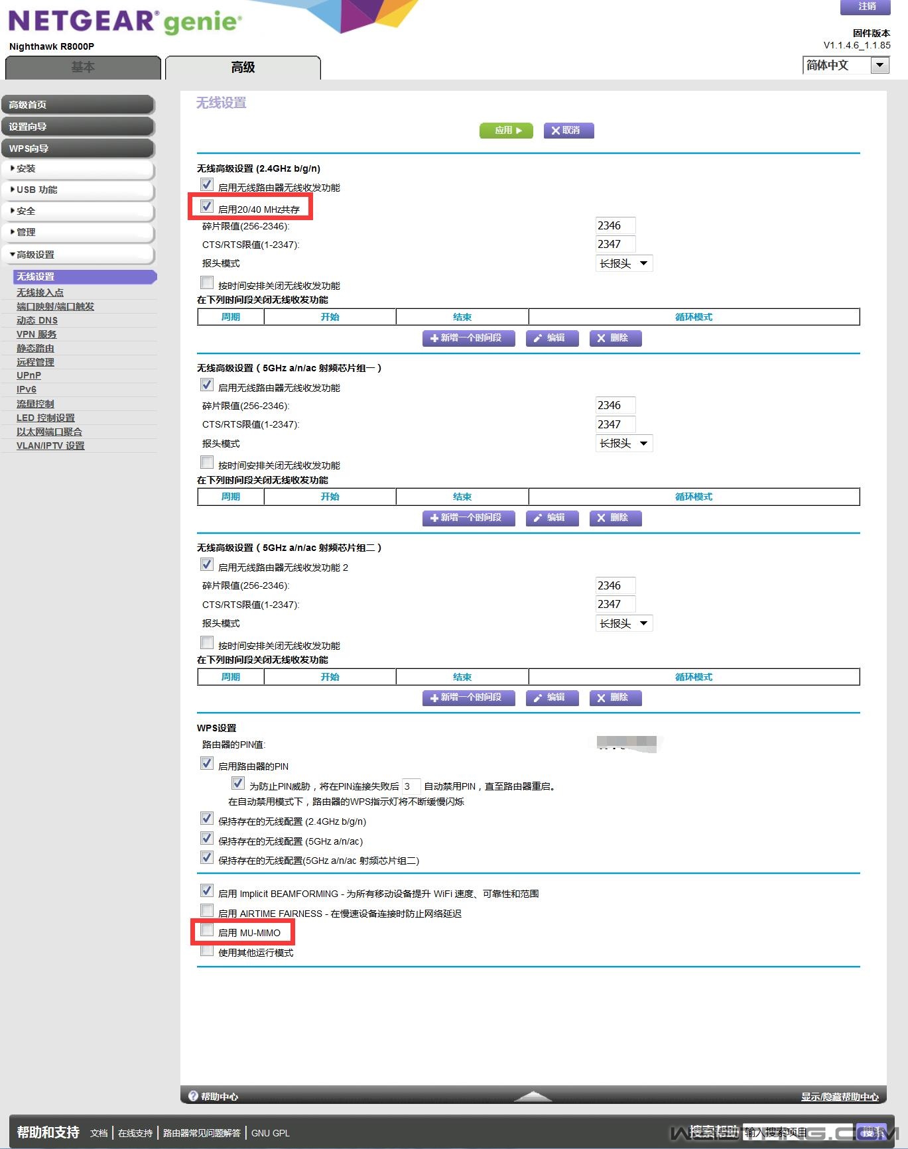Click 删除 button in 2.4GHz schedule section
Image resolution: width=908 pixels, height=1149 pixels.
[615, 338]
